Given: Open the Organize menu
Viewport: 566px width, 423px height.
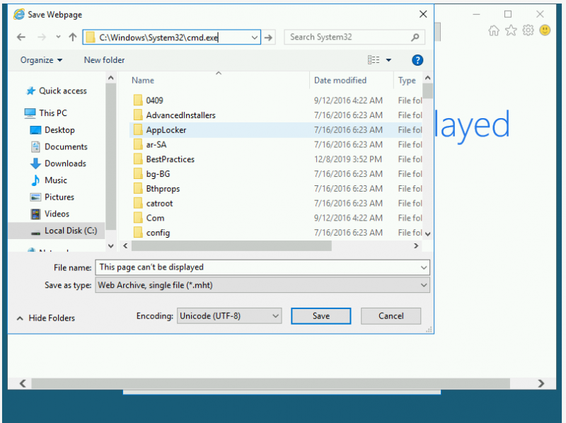Looking at the screenshot, I should coord(40,60).
